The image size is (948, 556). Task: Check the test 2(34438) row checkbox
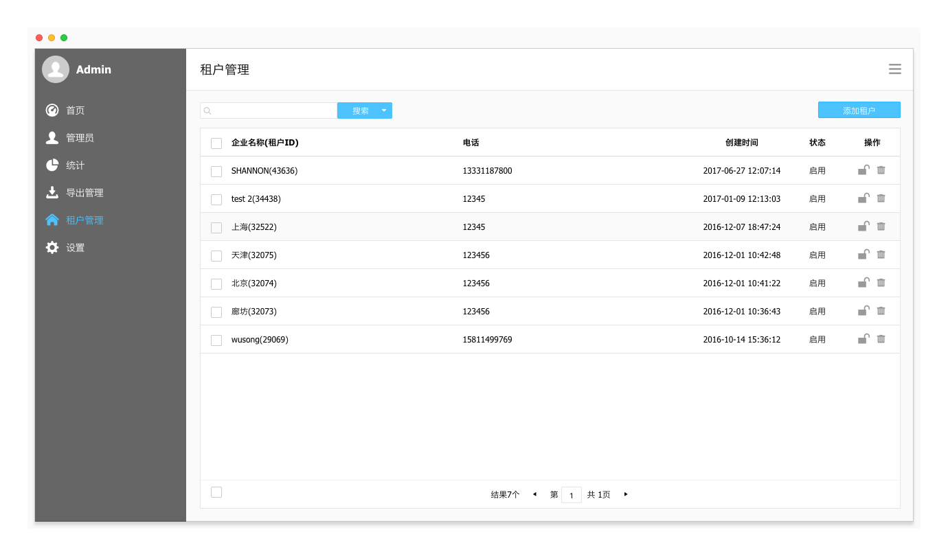pos(216,200)
